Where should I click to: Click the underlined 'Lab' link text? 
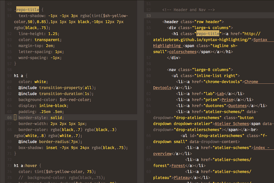220,94
